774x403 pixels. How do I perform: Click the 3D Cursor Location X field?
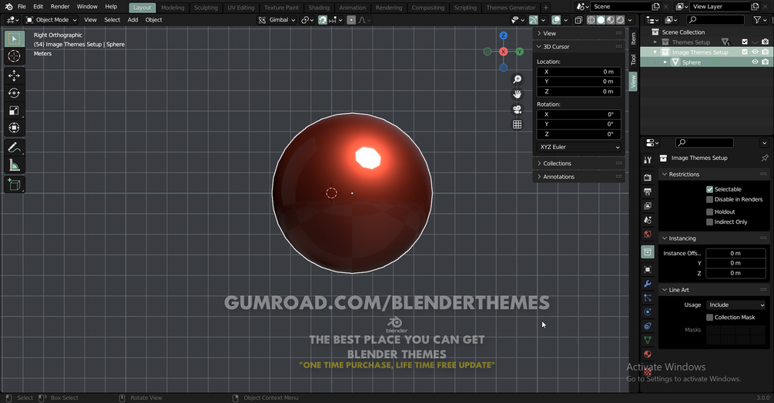pos(578,72)
